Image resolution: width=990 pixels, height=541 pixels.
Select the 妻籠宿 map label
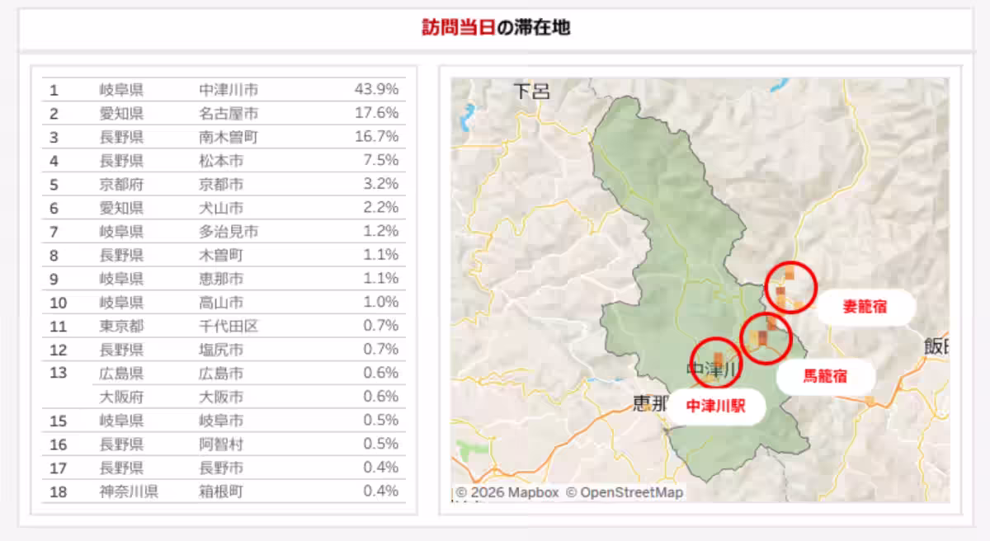coord(865,307)
